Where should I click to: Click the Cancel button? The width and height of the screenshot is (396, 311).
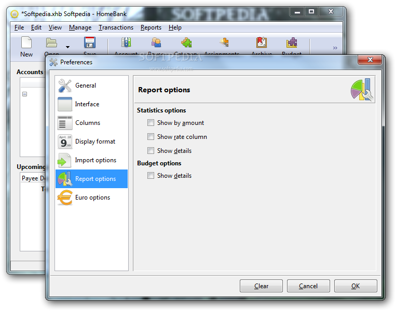pyautogui.click(x=308, y=286)
